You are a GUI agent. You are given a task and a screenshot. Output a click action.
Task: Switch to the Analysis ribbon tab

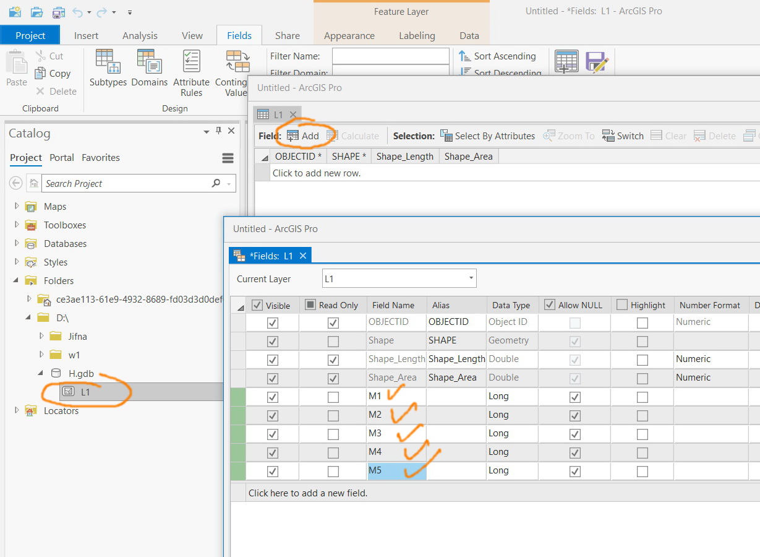140,35
